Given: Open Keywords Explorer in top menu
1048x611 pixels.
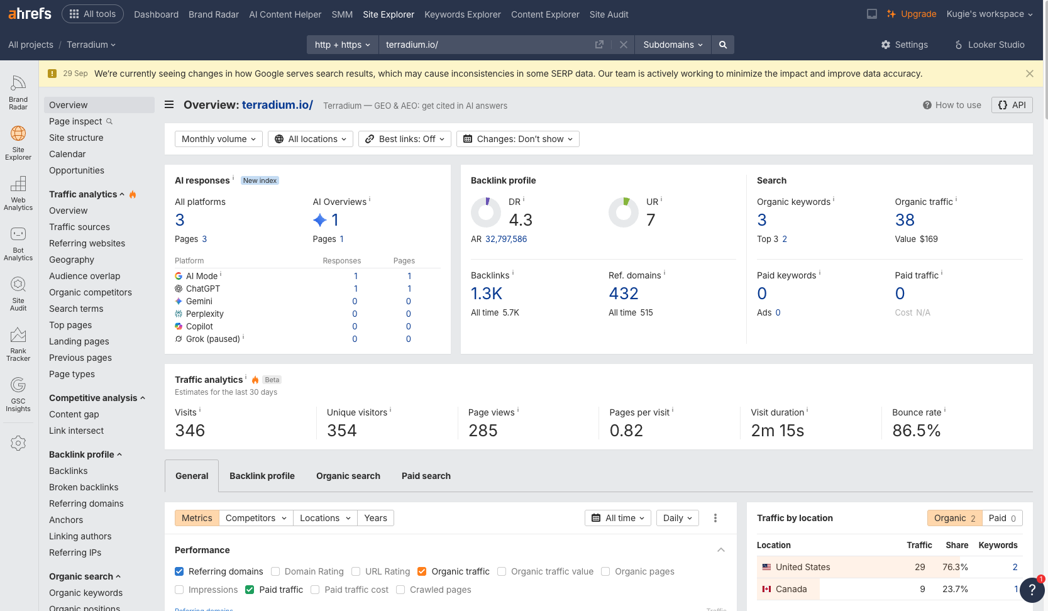Looking at the screenshot, I should coord(463,14).
